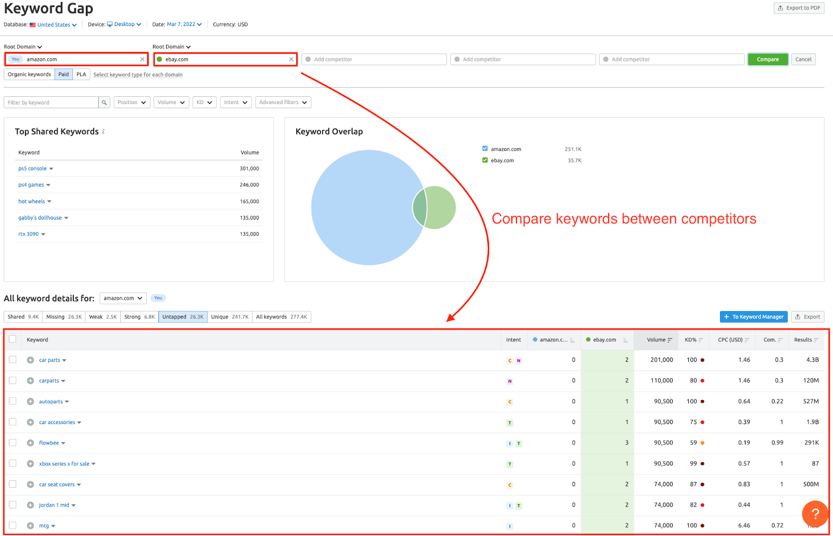Open the amazon.com keyword details dropdown
The image size is (833, 536).
[123, 298]
